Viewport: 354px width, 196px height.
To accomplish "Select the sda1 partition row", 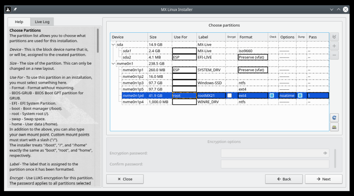I will [x=225, y=51].
